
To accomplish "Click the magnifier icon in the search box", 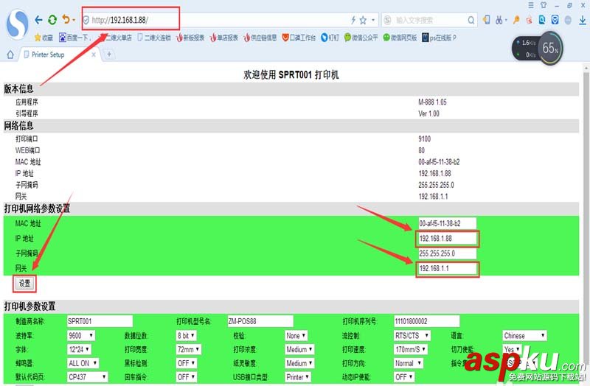I will [471, 21].
